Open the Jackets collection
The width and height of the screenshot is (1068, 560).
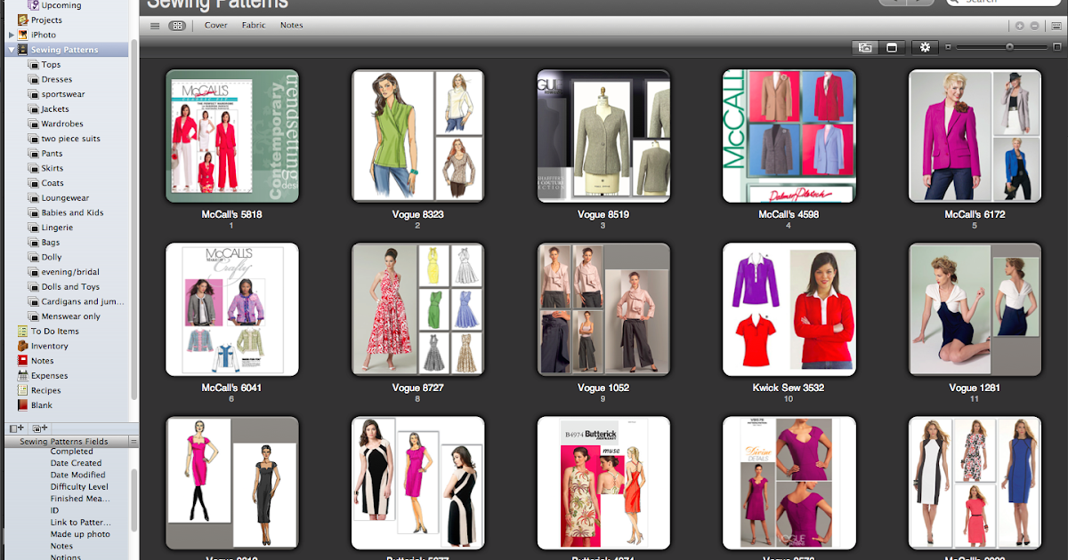tap(55, 109)
